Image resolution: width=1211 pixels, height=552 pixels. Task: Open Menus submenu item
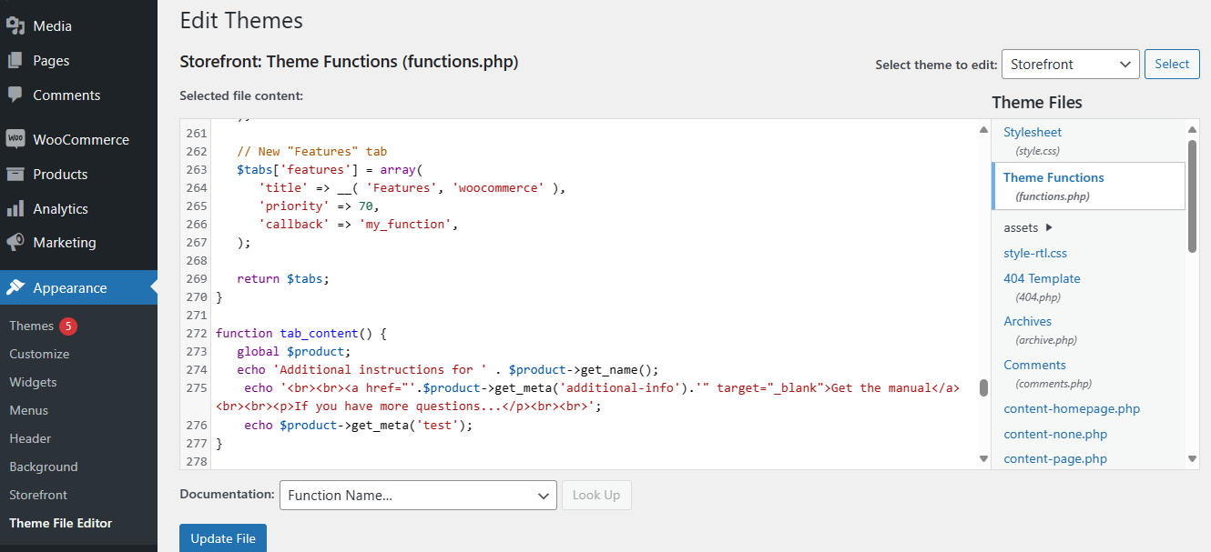click(x=28, y=410)
